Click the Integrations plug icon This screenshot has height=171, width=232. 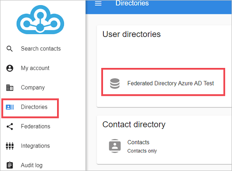point(10,146)
